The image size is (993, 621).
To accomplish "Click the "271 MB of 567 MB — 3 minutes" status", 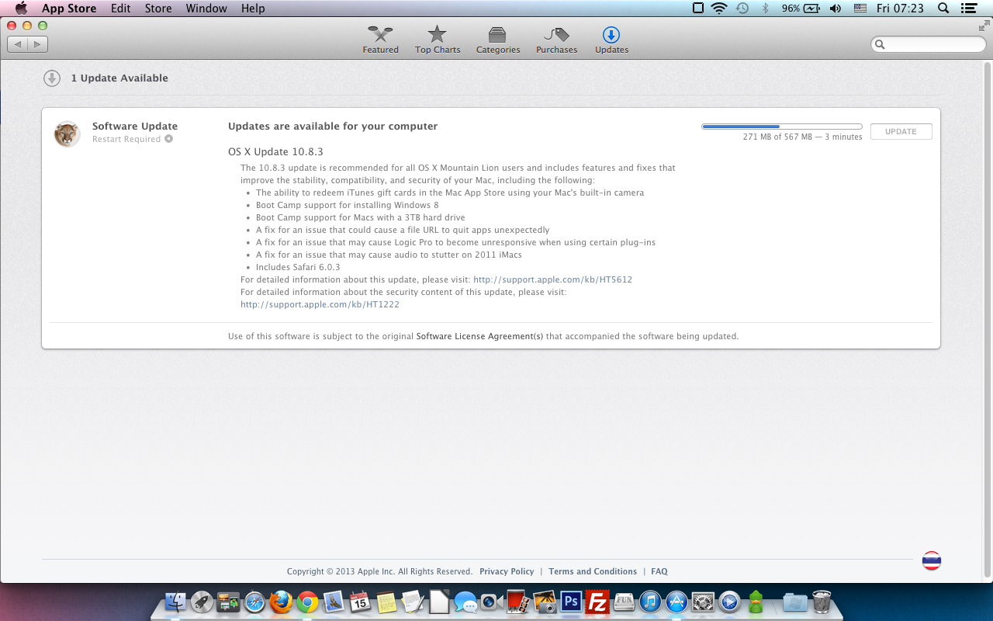I will (x=802, y=137).
